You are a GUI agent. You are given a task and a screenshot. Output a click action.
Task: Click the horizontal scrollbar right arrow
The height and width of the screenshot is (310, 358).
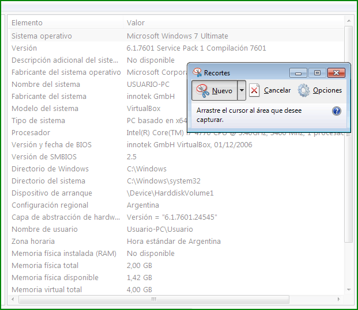[x=339, y=299]
